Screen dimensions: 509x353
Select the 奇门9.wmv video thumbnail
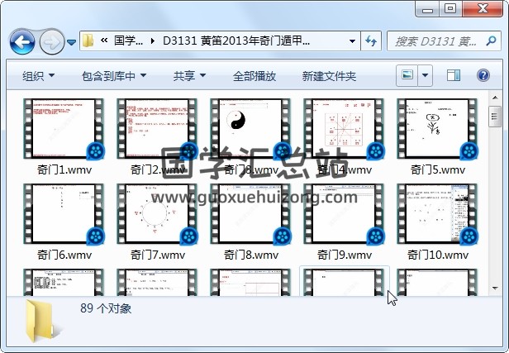pos(344,213)
